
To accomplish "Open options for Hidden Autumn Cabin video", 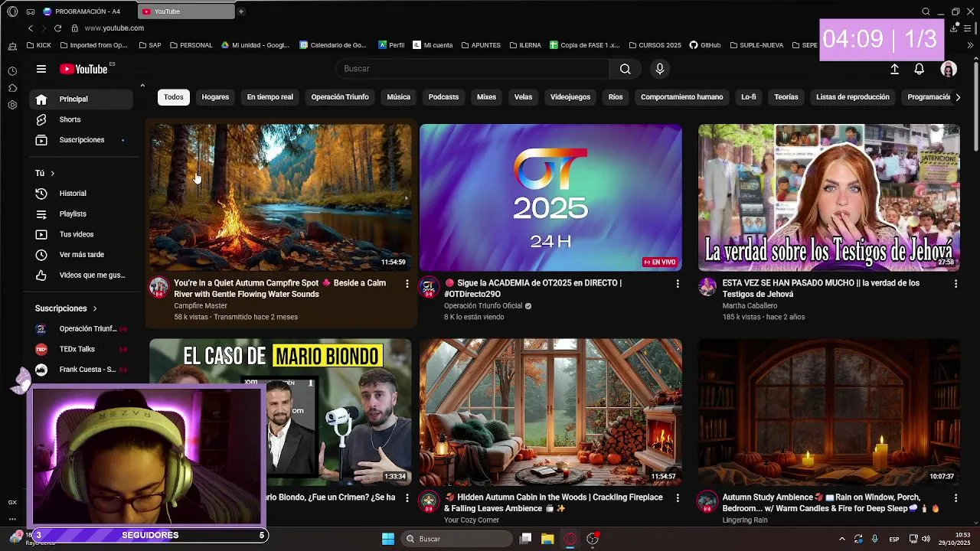I will pos(677,498).
